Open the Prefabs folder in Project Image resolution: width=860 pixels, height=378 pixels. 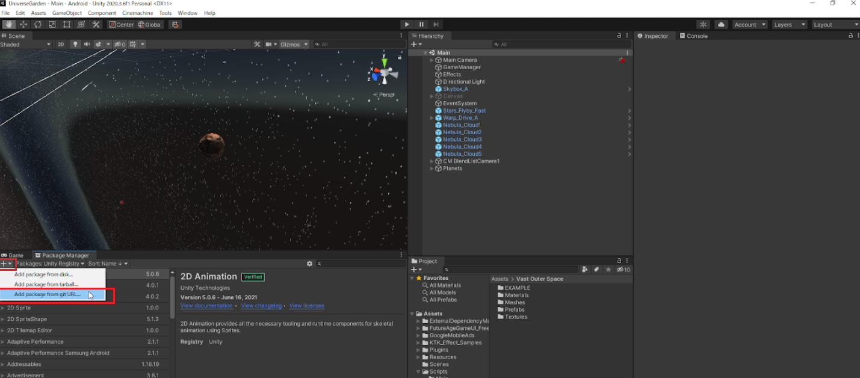510,309
